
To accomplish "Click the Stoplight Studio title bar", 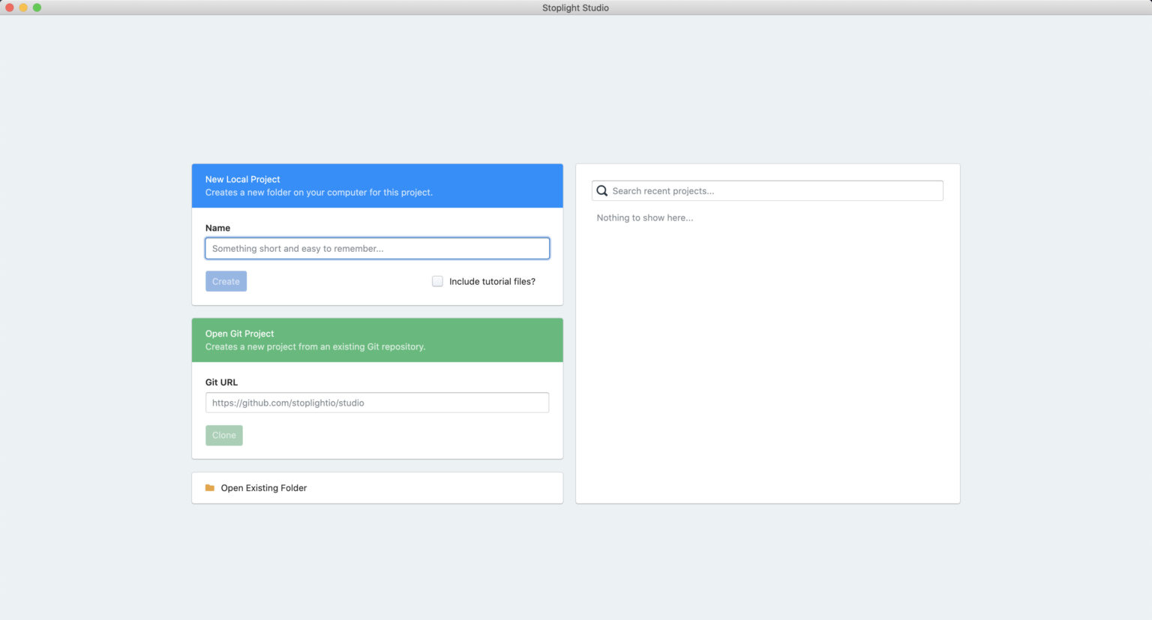I will click(x=575, y=7).
